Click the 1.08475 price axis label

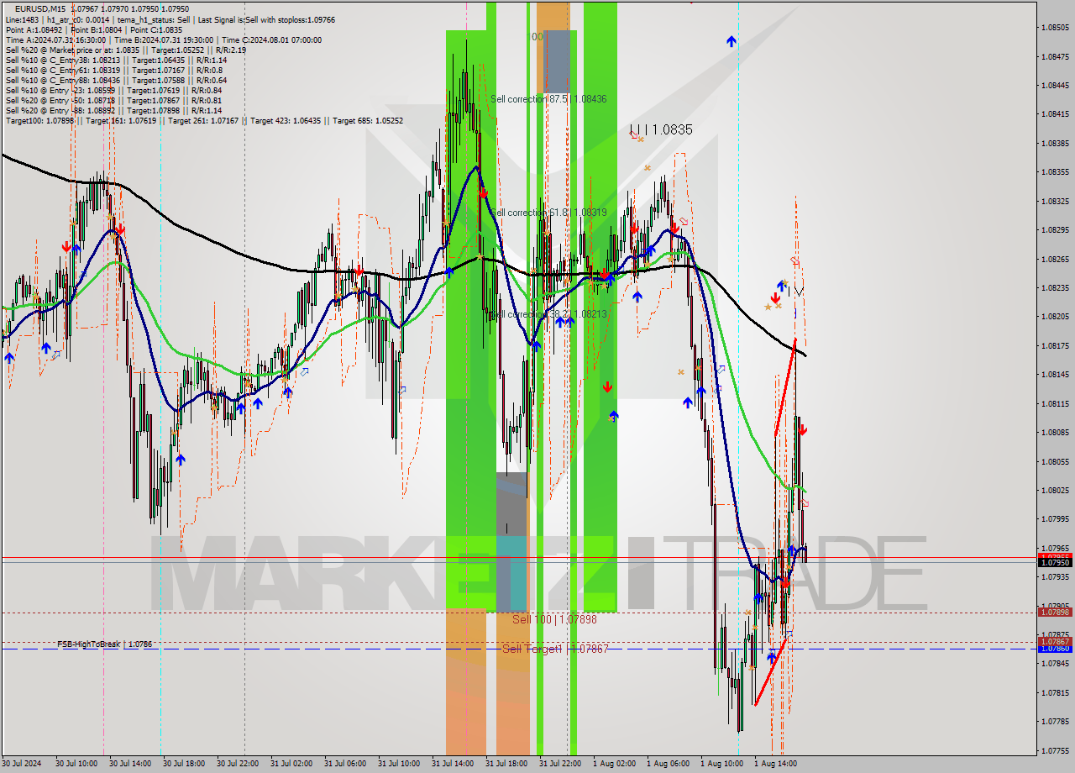coord(1055,57)
